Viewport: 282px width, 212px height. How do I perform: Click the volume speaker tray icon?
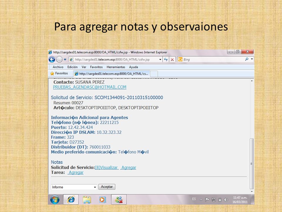click(x=226, y=200)
